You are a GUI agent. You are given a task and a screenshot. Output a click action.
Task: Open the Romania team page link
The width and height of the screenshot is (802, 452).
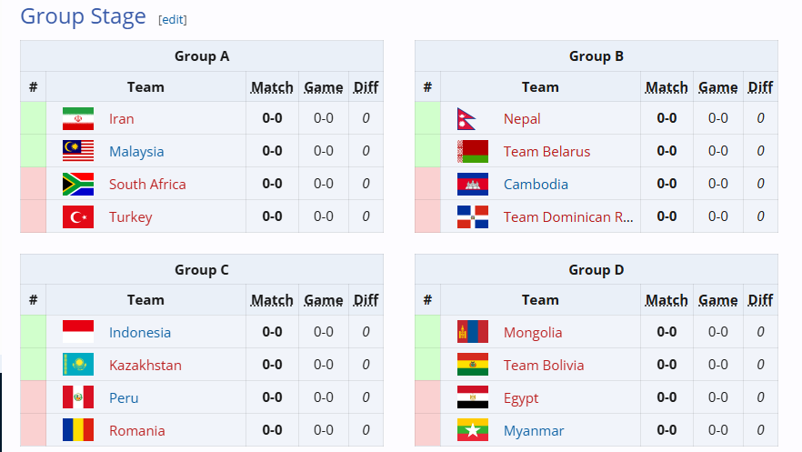point(137,431)
